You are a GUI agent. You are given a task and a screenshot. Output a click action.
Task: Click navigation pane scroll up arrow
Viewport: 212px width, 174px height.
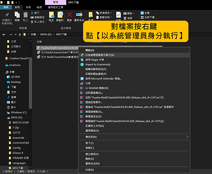[x=30, y=41]
